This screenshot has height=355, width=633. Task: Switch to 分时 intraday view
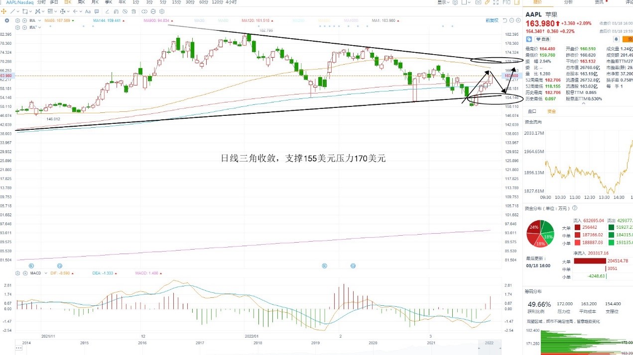pyautogui.click(x=41, y=2)
